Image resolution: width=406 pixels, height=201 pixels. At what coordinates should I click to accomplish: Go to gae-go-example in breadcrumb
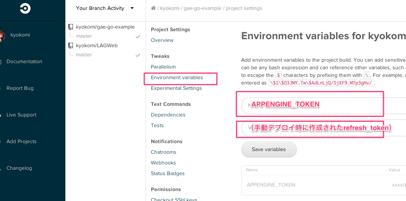tap(202, 8)
